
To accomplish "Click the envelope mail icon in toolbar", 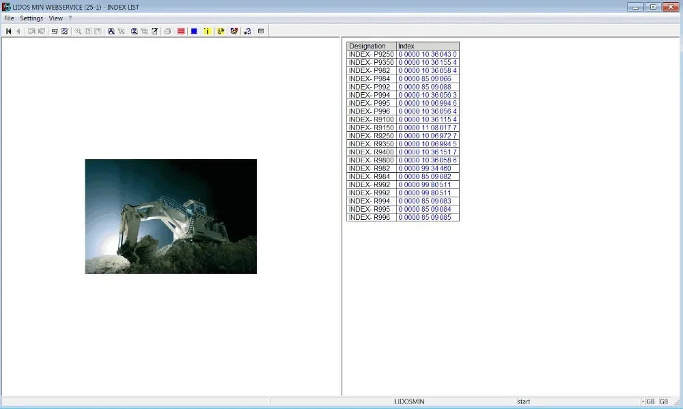I will click(261, 31).
